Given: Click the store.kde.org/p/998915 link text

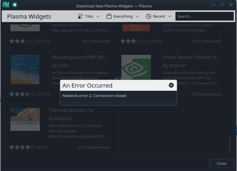Looking at the screenshot, I should click(77, 137).
